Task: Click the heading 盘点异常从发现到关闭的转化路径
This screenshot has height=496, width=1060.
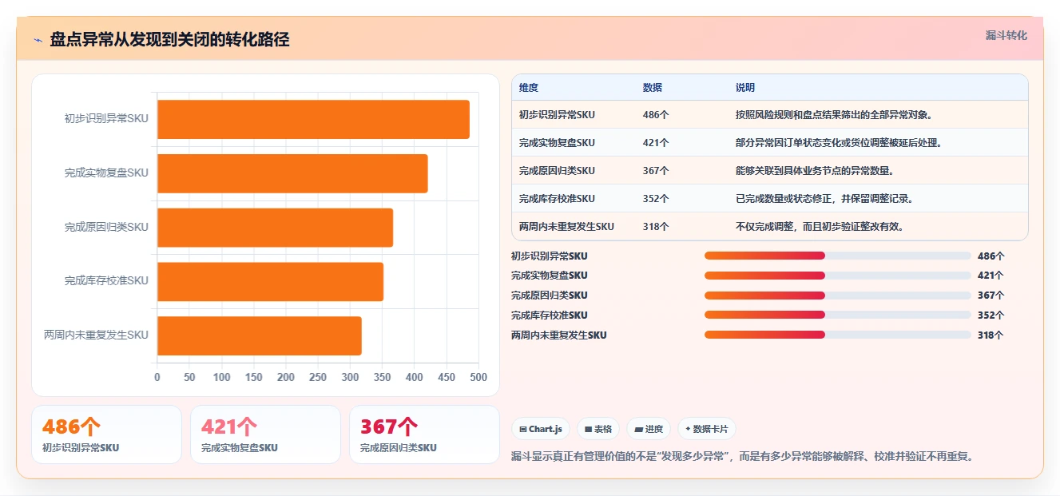Action: [x=169, y=40]
